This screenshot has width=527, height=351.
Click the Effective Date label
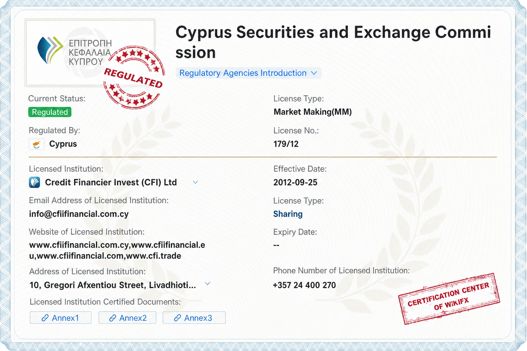(x=300, y=169)
